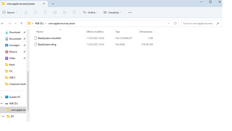Expand the Questo PC tree node

coord(2,97)
